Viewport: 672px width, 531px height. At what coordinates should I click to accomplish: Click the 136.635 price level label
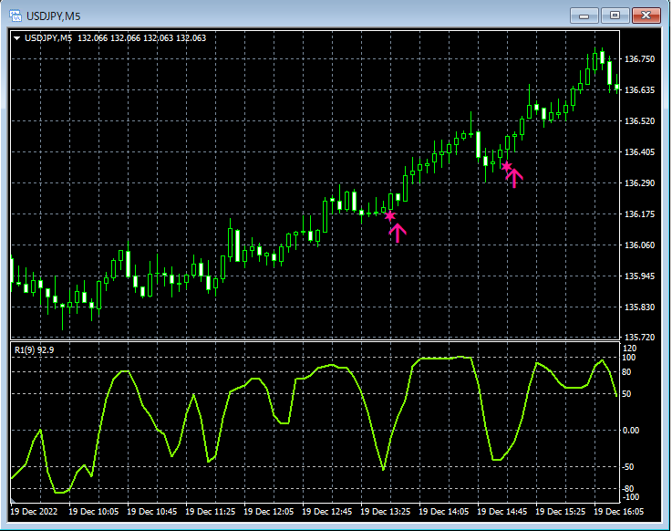click(640, 89)
